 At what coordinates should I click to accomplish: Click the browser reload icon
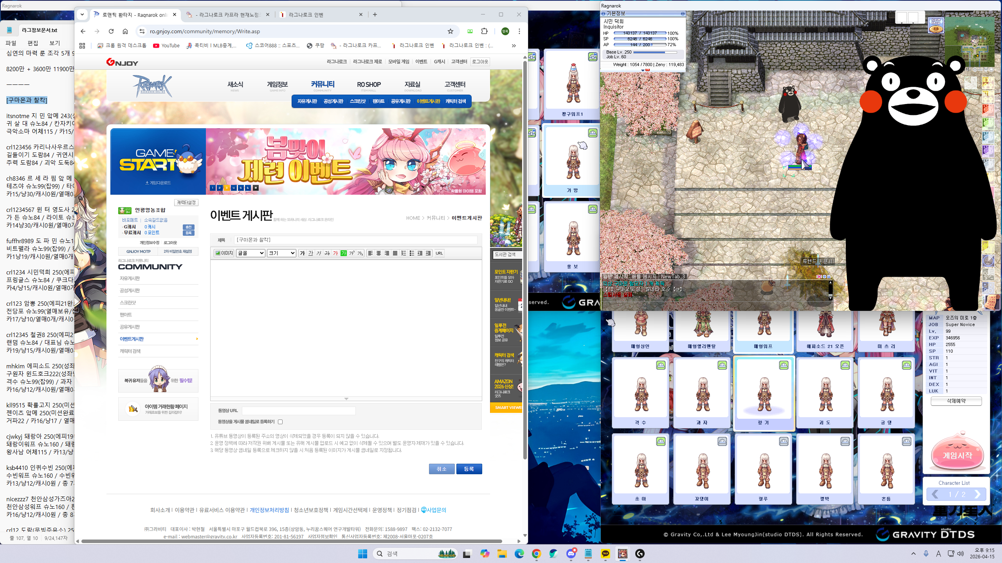point(111,31)
